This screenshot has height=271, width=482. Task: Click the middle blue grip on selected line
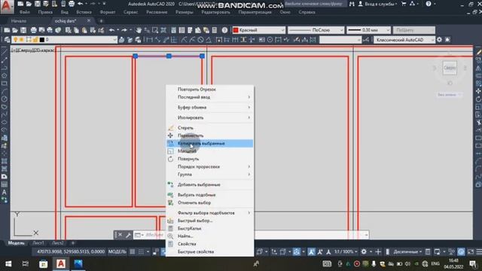[169, 56]
